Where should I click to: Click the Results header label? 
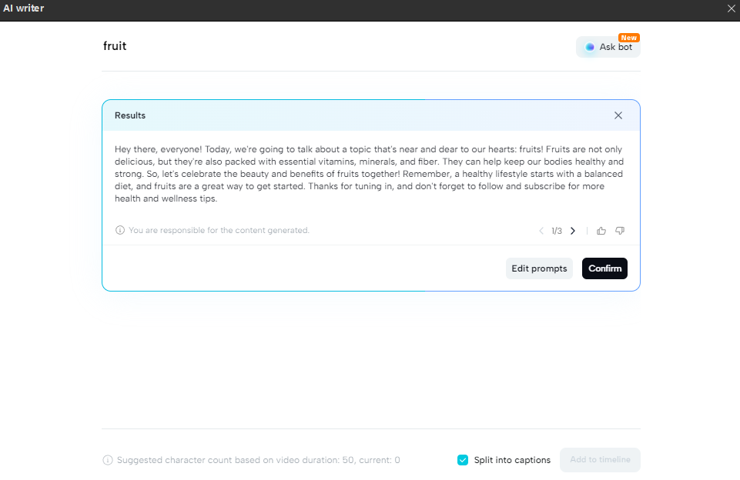pyautogui.click(x=130, y=115)
